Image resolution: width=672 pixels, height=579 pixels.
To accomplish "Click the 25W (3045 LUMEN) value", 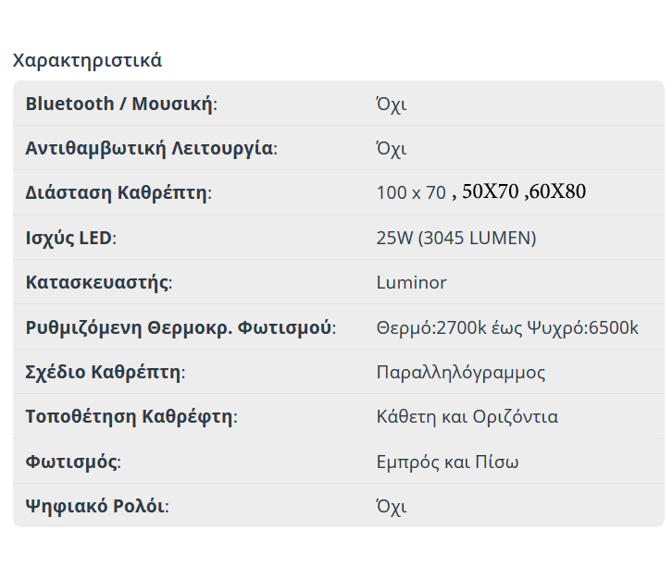I will point(455,238).
